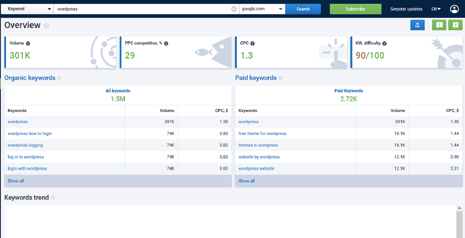The width and height of the screenshot is (465, 238).
Task: Click info icon next to Keywords trend
Action: tap(53, 198)
